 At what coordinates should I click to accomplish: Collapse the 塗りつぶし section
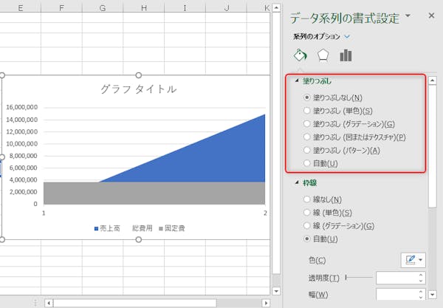(298, 81)
